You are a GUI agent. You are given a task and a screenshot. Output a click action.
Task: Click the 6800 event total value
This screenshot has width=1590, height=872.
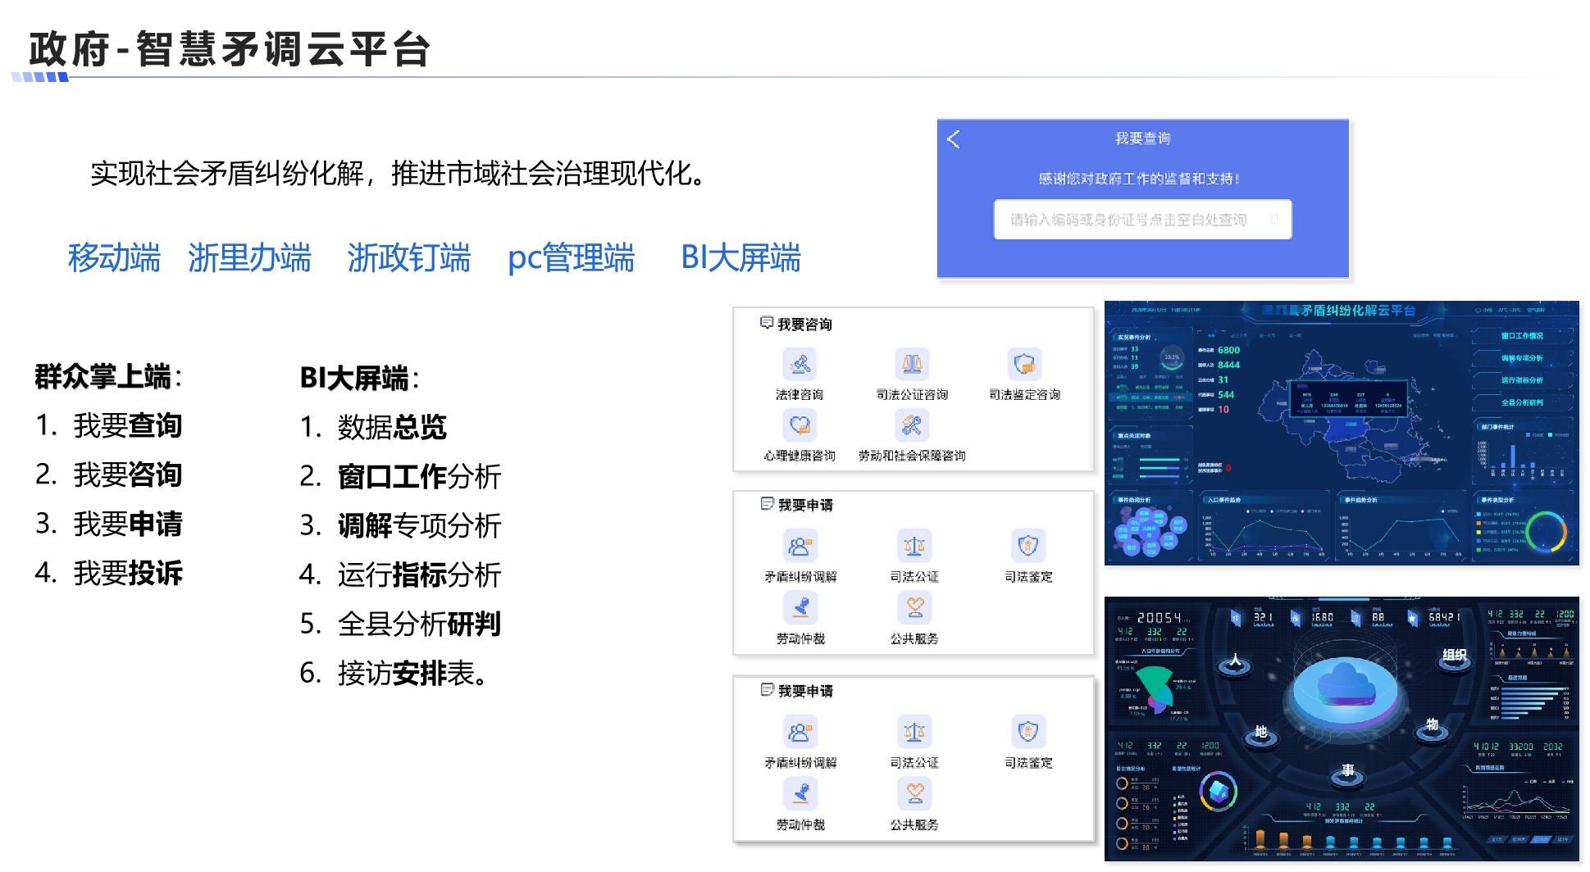coord(1228,350)
